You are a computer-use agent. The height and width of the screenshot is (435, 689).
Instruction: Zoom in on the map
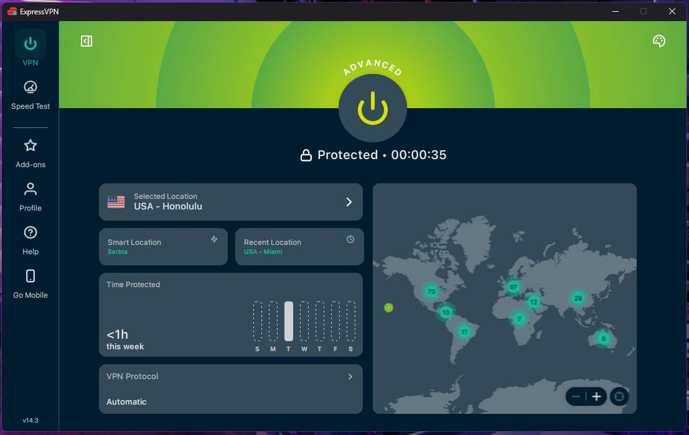click(x=596, y=397)
